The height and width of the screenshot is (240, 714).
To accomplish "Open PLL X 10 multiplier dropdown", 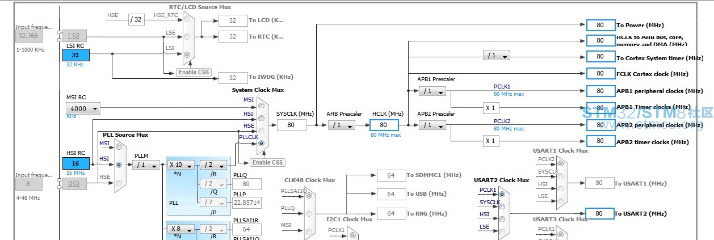I will pyautogui.click(x=182, y=165).
